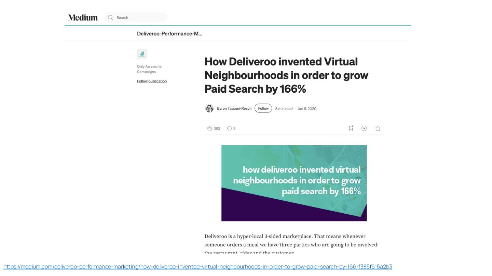492x276 pixels.
Task: Click Only Awesome Campaigns tagline
Action: (x=149, y=69)
